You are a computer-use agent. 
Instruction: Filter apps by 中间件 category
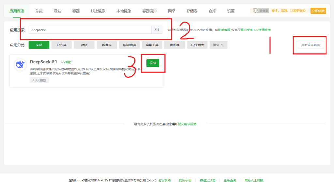point(175,45)
